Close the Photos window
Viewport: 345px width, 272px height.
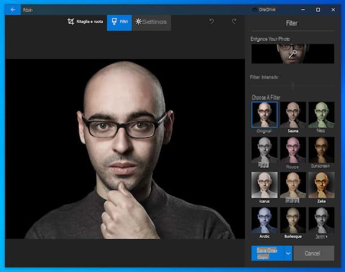coord(333,10)
